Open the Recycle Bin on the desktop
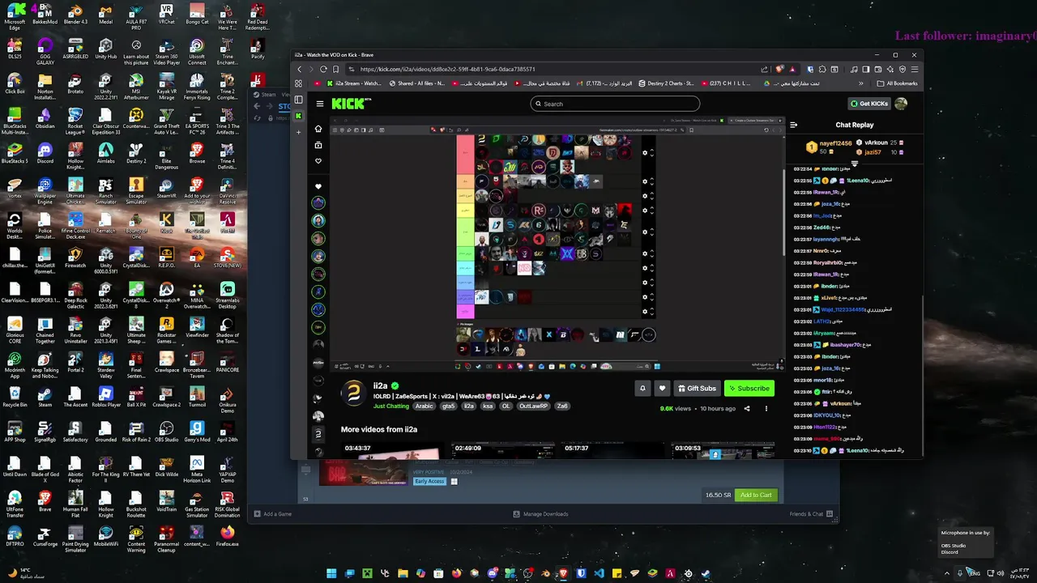The height and width of the screenshot is (583, 1037). pyautogui.click(x=15, y=398)
